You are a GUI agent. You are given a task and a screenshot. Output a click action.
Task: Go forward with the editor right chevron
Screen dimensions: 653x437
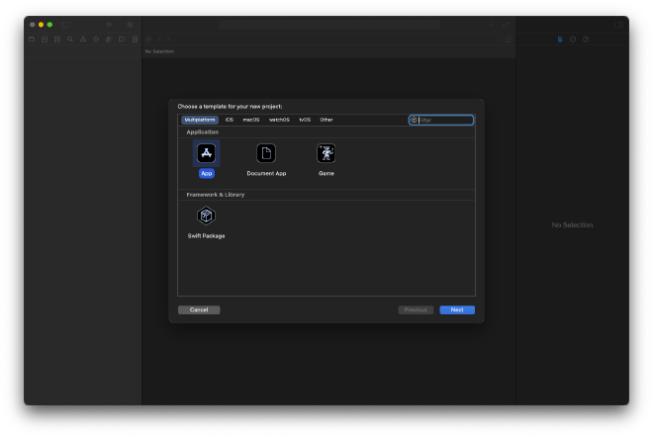[x=168, y=40]
